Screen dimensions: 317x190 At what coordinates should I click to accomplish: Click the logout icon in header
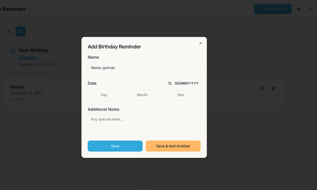[x=311, y=9]
